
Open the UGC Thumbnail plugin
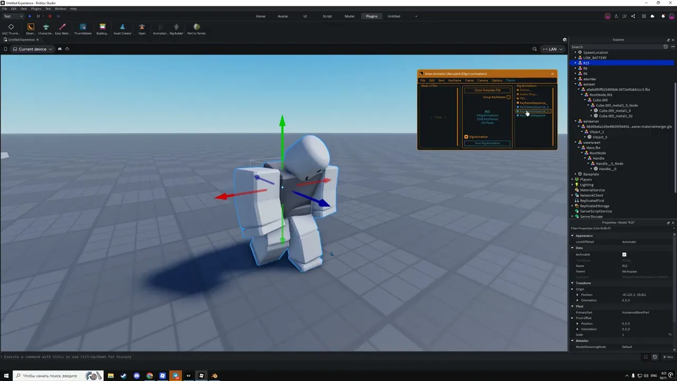click(x=11, y=29)
